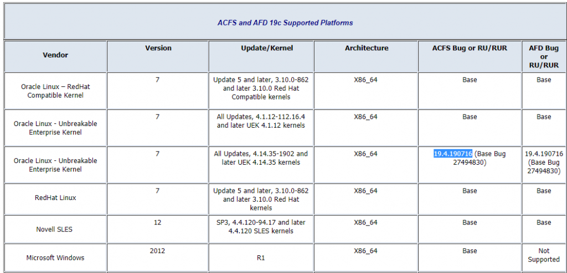This screenshot has height=273, width=567.
Task: Click the 'Novell SLES' vendor cell
Action: point(54,229)
